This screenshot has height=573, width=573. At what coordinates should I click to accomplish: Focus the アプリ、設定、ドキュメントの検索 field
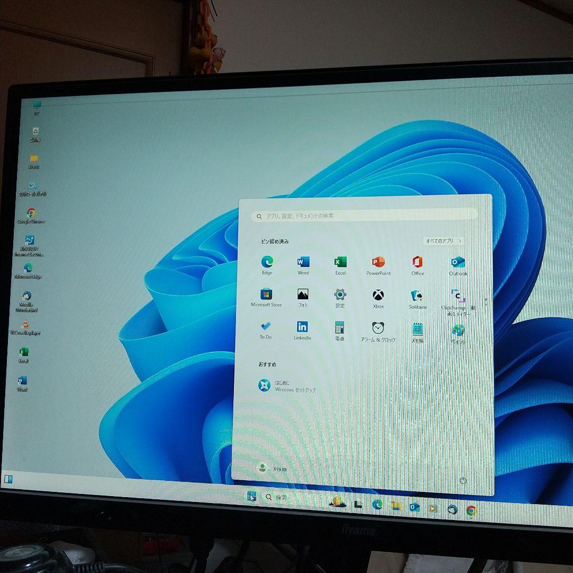(x=364, y=215)
